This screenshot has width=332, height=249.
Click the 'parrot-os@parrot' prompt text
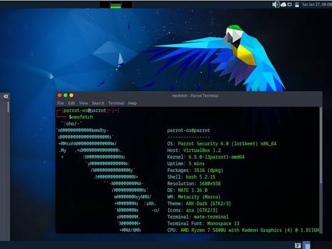[x=85, y=110]
